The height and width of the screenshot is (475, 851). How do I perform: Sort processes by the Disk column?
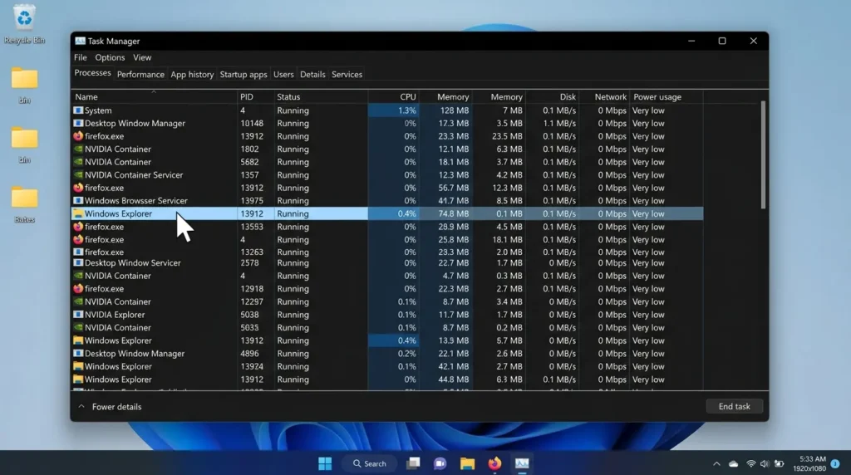[552, 97]
